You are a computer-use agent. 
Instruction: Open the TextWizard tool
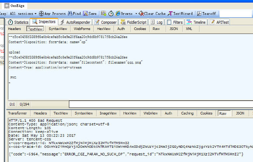coord(180,14)
